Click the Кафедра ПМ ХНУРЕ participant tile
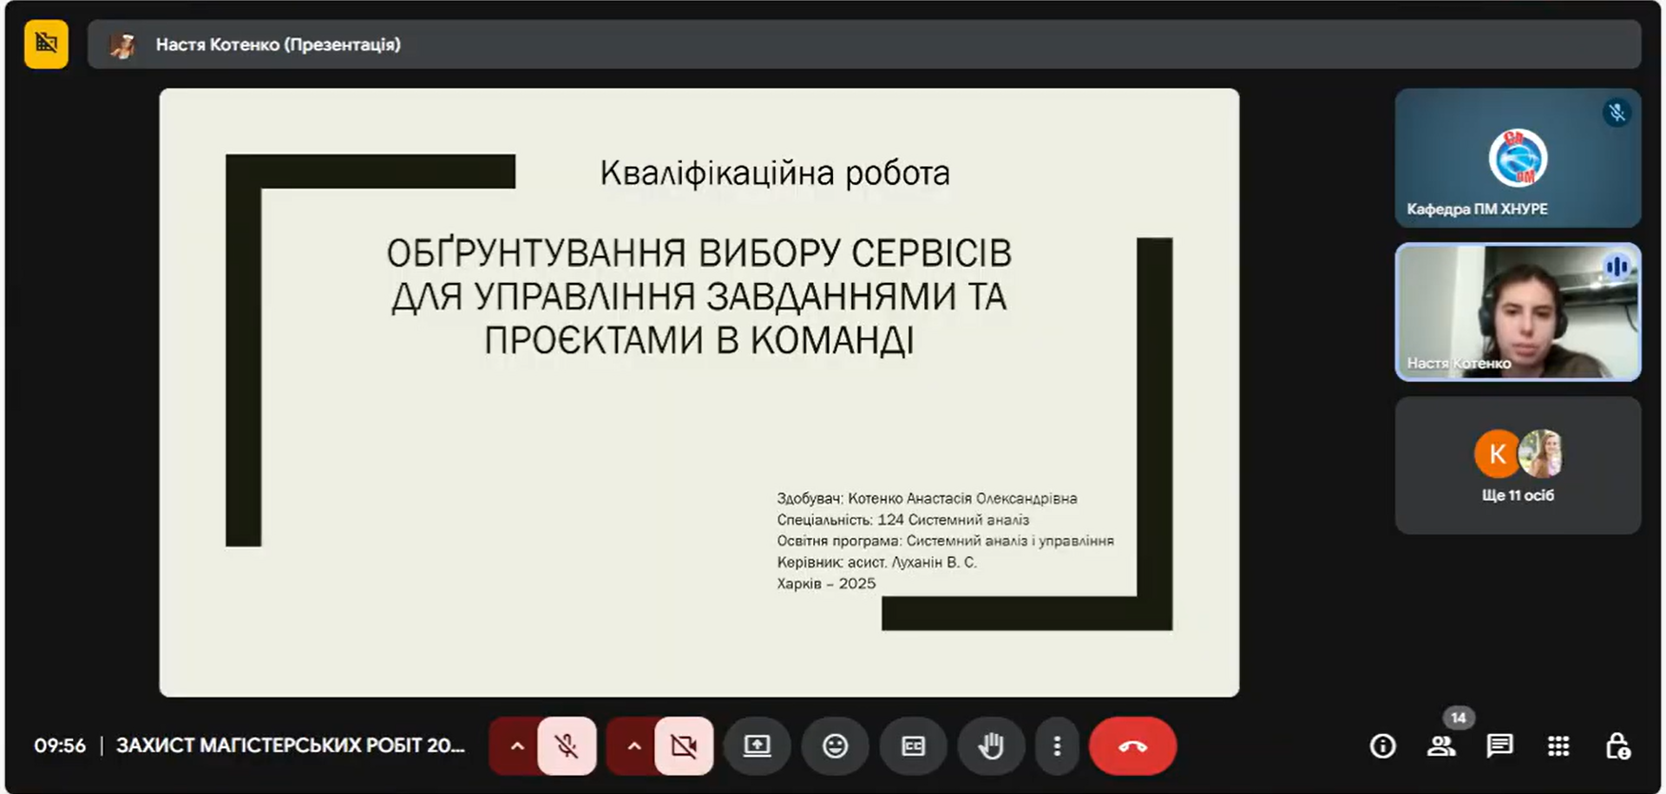Viewport: 1666px width, 794px height. click(1517, 158)
